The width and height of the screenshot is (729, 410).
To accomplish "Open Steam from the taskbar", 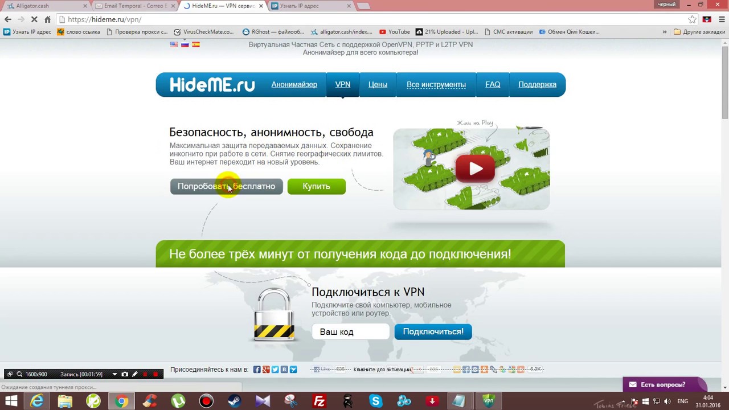I will (235, 401).
